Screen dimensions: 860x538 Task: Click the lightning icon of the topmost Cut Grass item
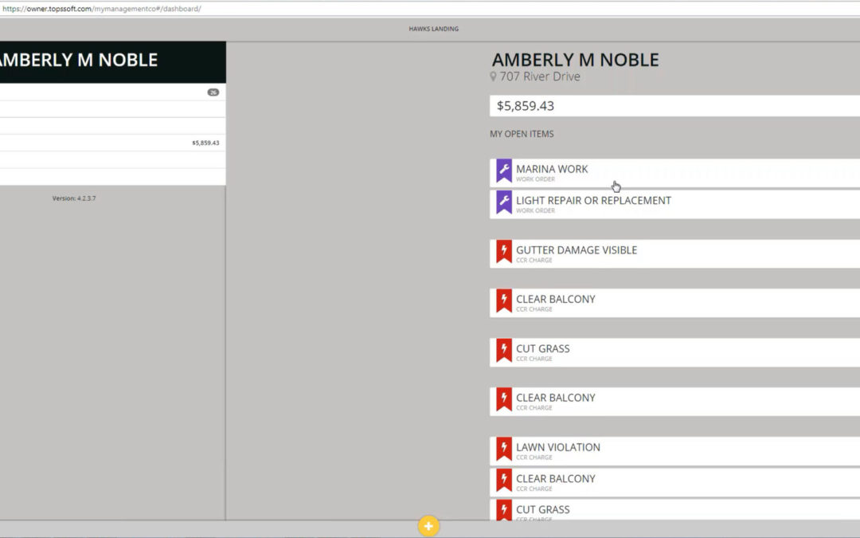click(x=503, y=351)
